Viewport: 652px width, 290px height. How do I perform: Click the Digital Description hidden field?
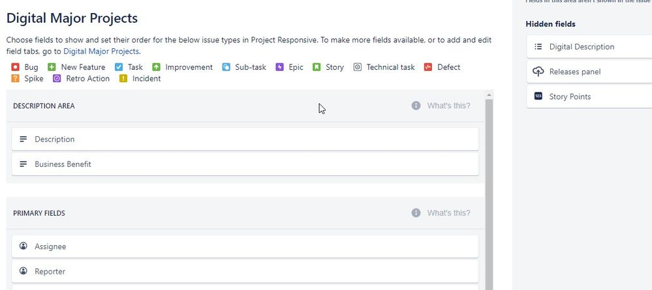[589, 46]
